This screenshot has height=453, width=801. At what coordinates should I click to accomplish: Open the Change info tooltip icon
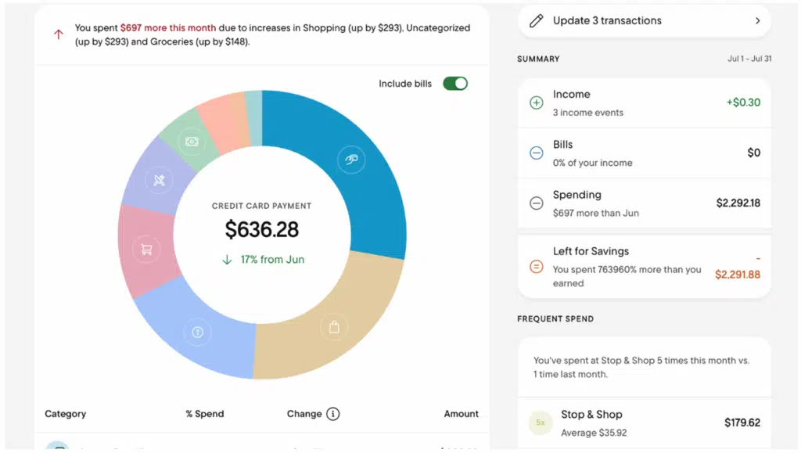coord(334,414)
